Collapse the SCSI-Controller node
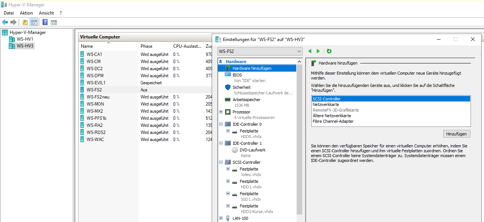 coord(221,162)
